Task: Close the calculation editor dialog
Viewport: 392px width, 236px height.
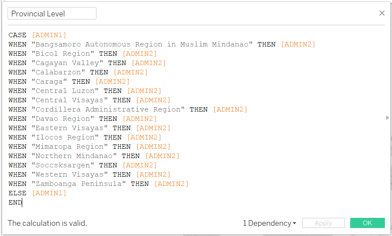Action: tap(382, 13)
